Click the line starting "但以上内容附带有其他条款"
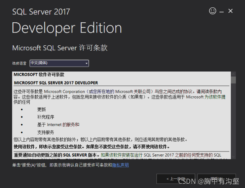Image resolution: width=245 pixels, height=188 pixels. pos(101,139)
